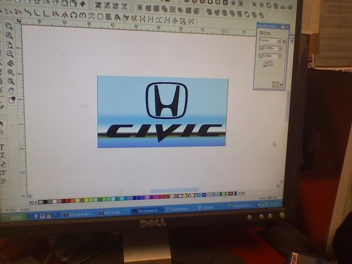
Task: Switch to Internet Explorer taskbar window
Action: point(179,209)
